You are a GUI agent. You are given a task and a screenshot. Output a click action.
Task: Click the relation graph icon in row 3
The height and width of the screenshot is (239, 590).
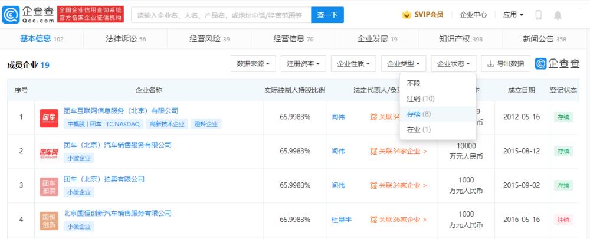373,185
